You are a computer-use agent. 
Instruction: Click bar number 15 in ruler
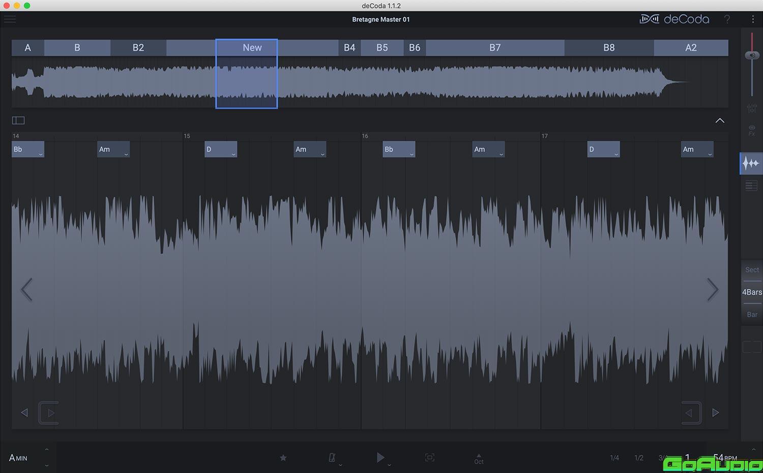pos(187,136)
